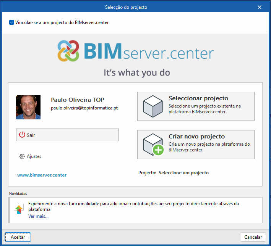The image size is (271, 246).
Task: Click the Experimente a nova funcionalidade news text
Action: (133, 206)
